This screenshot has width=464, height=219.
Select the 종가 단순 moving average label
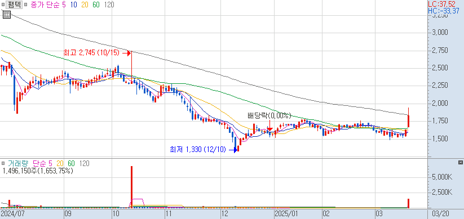46,5
